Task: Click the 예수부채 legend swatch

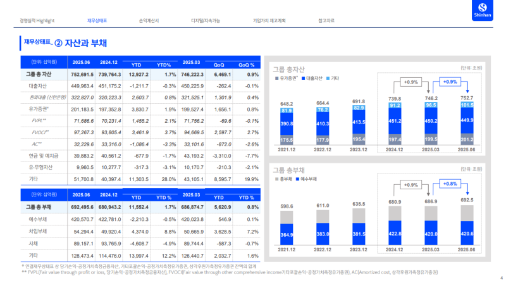Action: (298, 180)
